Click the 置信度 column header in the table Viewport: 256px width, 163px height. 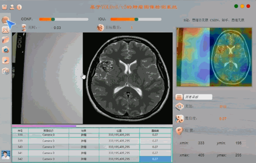click(155, 131)
